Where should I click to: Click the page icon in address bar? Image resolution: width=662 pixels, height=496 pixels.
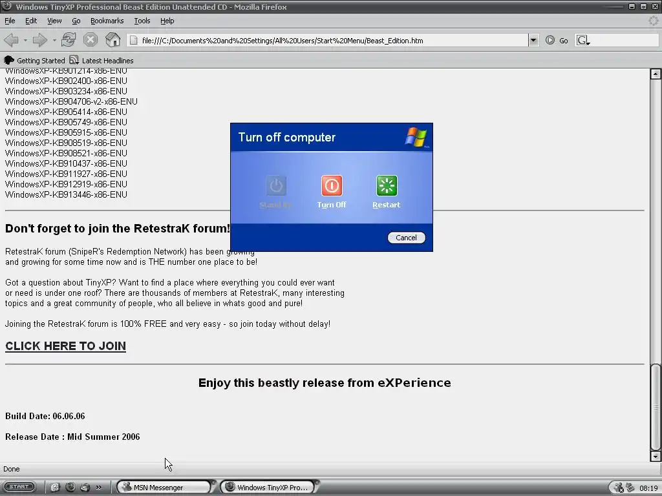[x=133, y=41]
